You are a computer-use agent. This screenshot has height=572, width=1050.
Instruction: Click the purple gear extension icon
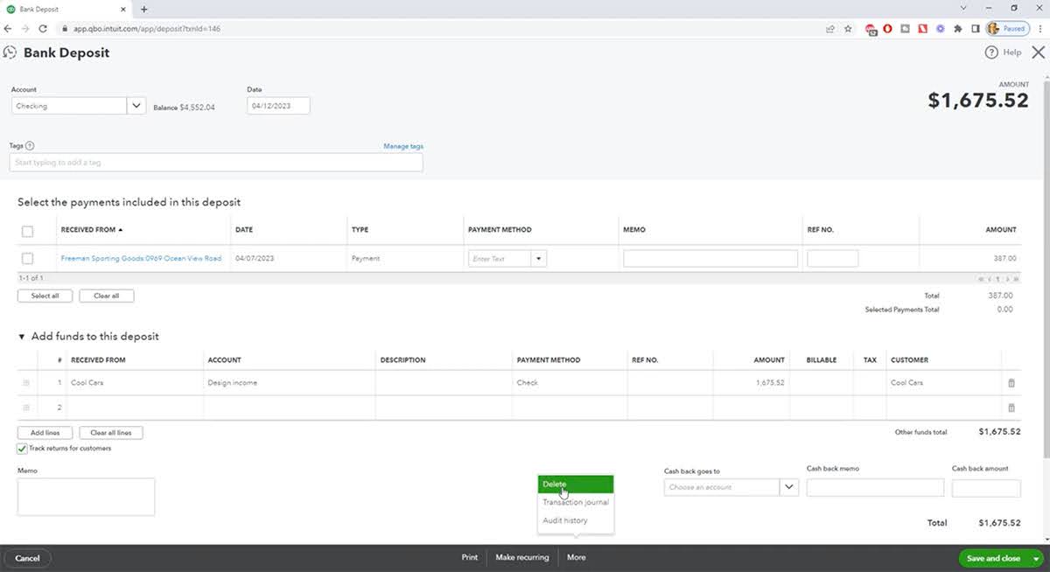(x=941, y=28)
